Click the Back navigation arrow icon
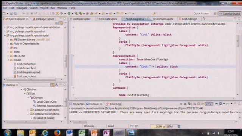 point(122,14)
